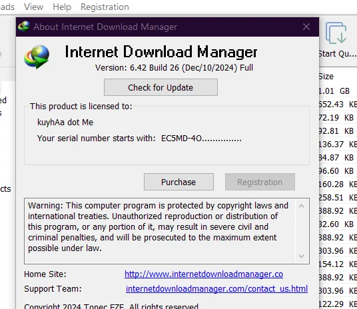Select the 136.37 KB download row
The height and width of the screenshot is (309, 357).
pos(338,145)
